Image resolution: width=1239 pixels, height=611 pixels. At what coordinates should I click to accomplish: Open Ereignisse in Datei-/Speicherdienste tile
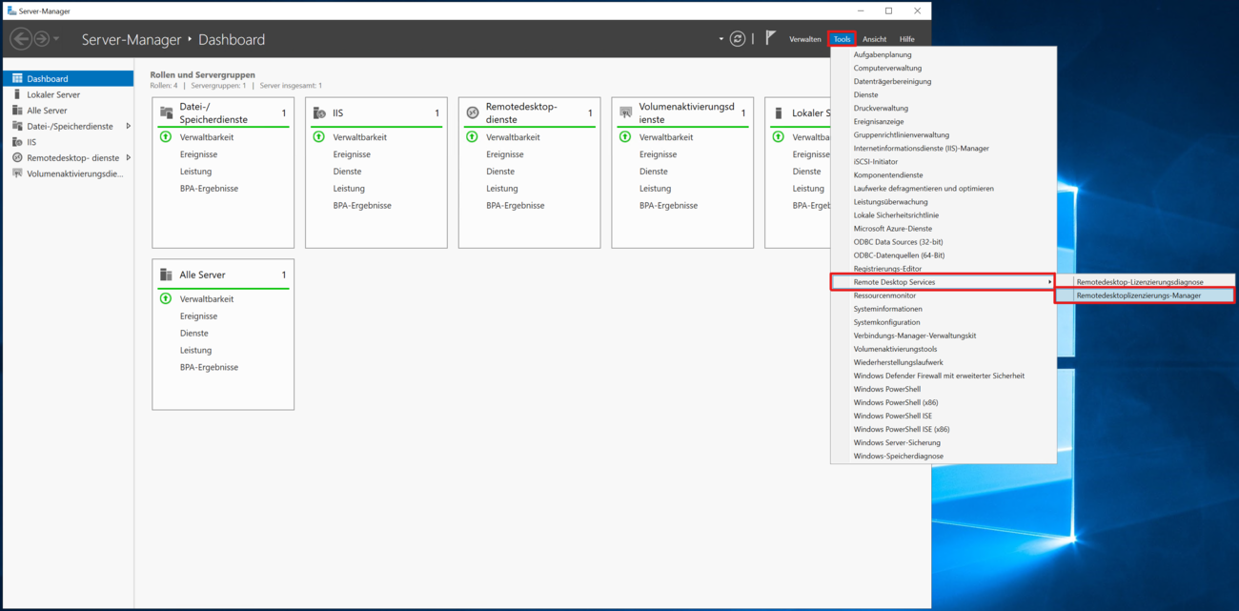198,154
